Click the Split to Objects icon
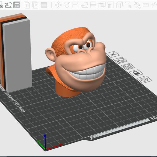157x157 pixels. coord(27,5)
